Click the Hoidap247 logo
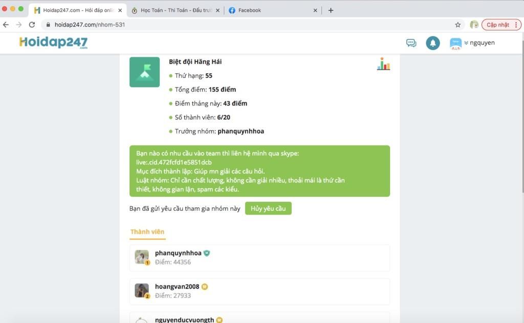Image resolution: width=524 pixels, height=323 pixels. click(x=53, y=42)
